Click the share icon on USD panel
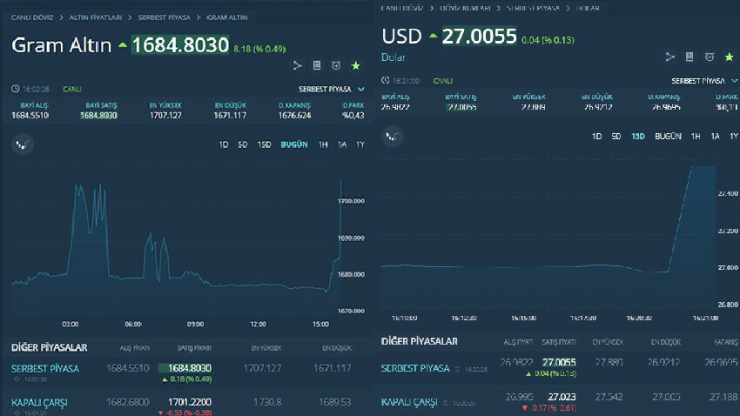Screen dimensions: 740x416 (x=669, y=57)
